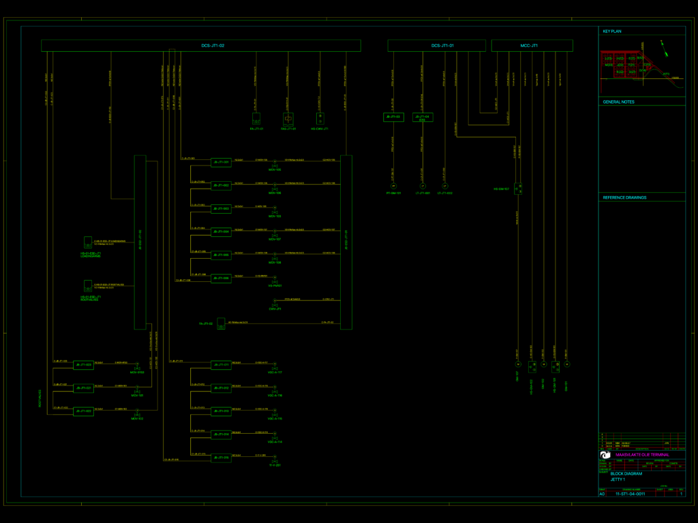Select junction box JB-JT1-003
Image resolution: width=698 pixels, height=523 pixels.
pos(221,208)
